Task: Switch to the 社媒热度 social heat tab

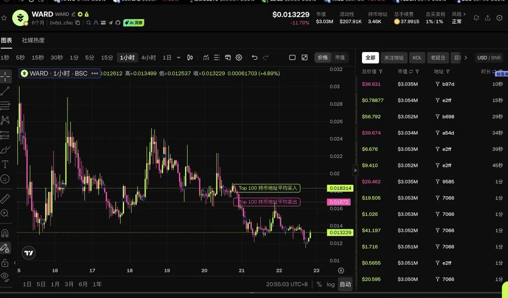Action: point(33,40)
